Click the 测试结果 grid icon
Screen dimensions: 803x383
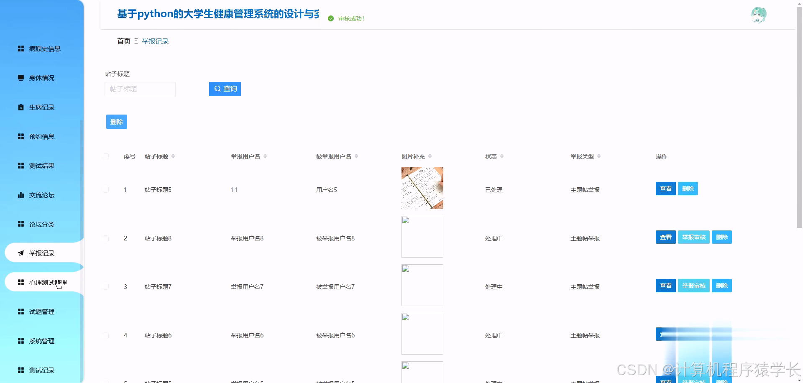pyautogui.click(x=21, y=166)
